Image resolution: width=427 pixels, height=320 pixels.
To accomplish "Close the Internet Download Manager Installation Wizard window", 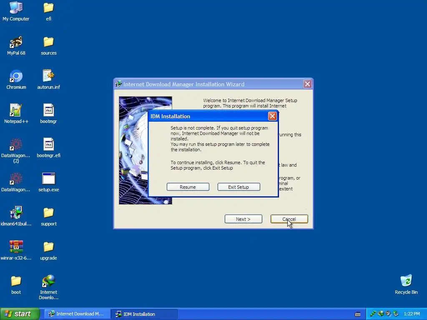I will tap(307, 84).
